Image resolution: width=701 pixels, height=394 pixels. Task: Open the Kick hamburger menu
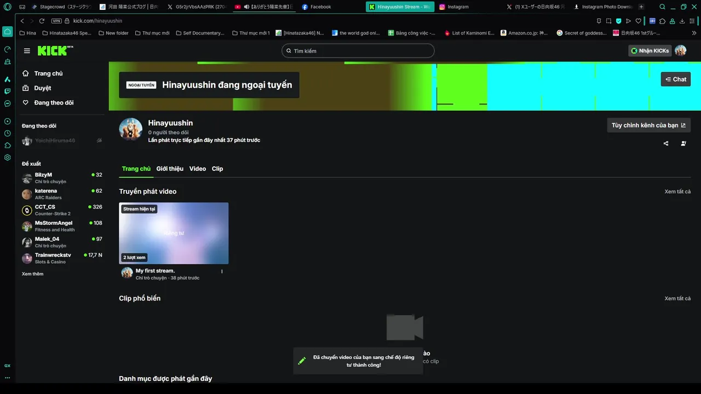point(27,51)
